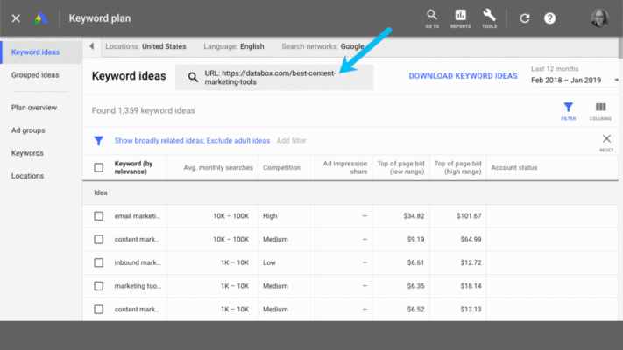Open the Reports icon
The width and height of the screenshot is (623, 350).
coord(460,18)
